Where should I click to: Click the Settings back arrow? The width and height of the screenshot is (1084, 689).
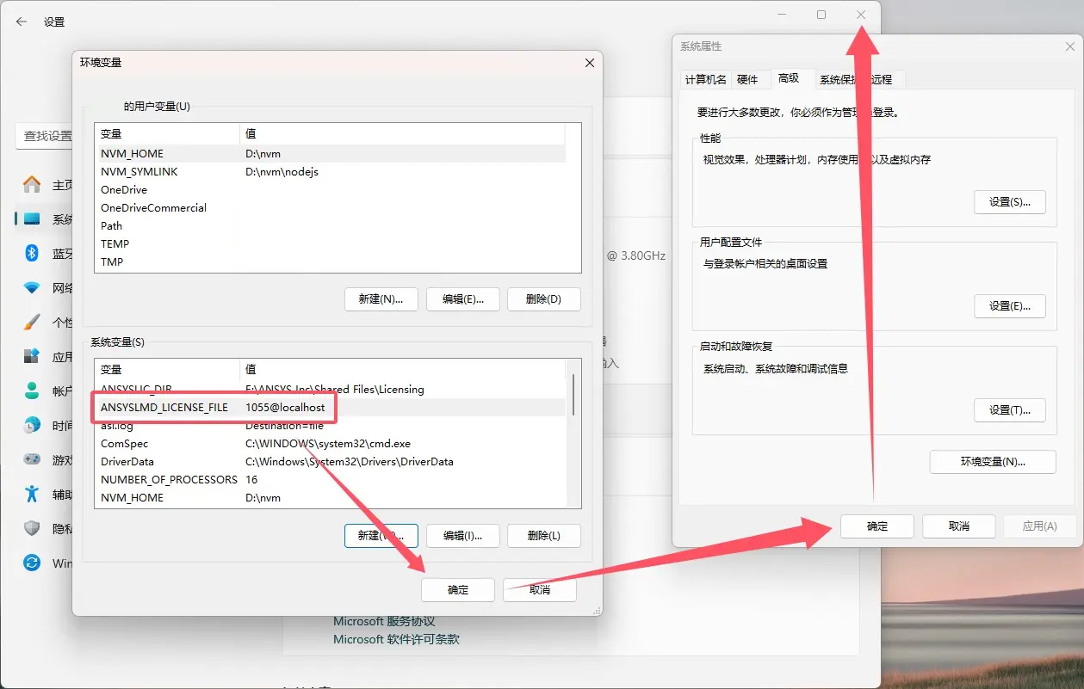[22, 22]
